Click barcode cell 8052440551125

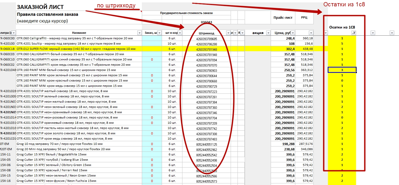tap(207, 144)
